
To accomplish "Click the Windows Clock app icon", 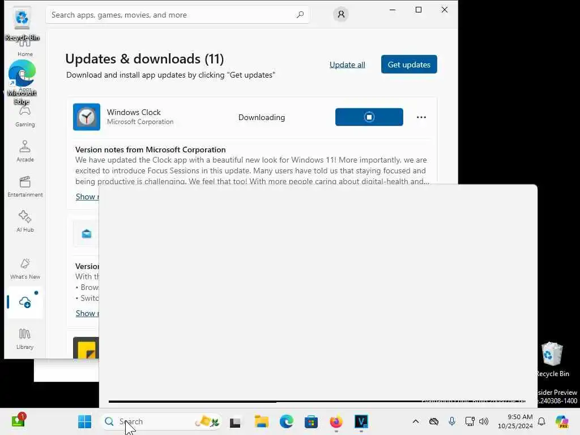I will tap(87, 117).
